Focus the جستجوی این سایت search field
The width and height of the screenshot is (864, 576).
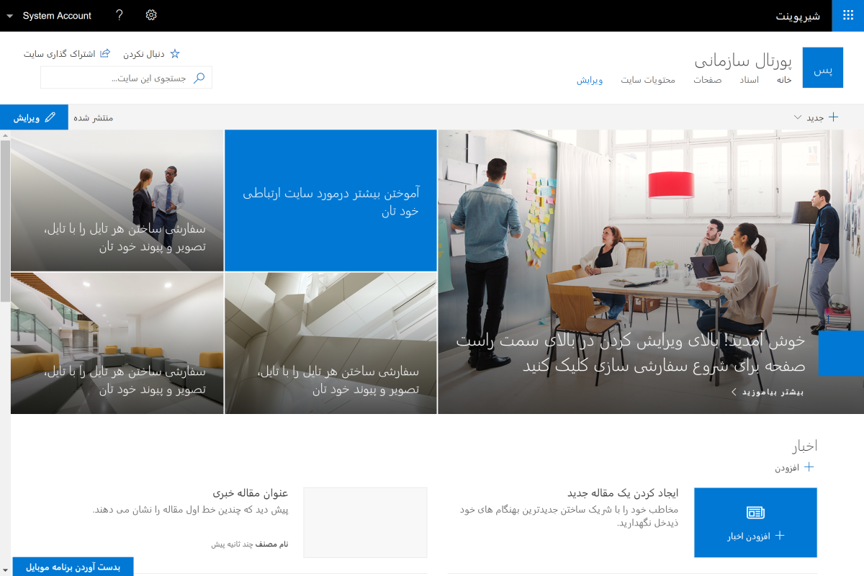(x=126, y=78)
